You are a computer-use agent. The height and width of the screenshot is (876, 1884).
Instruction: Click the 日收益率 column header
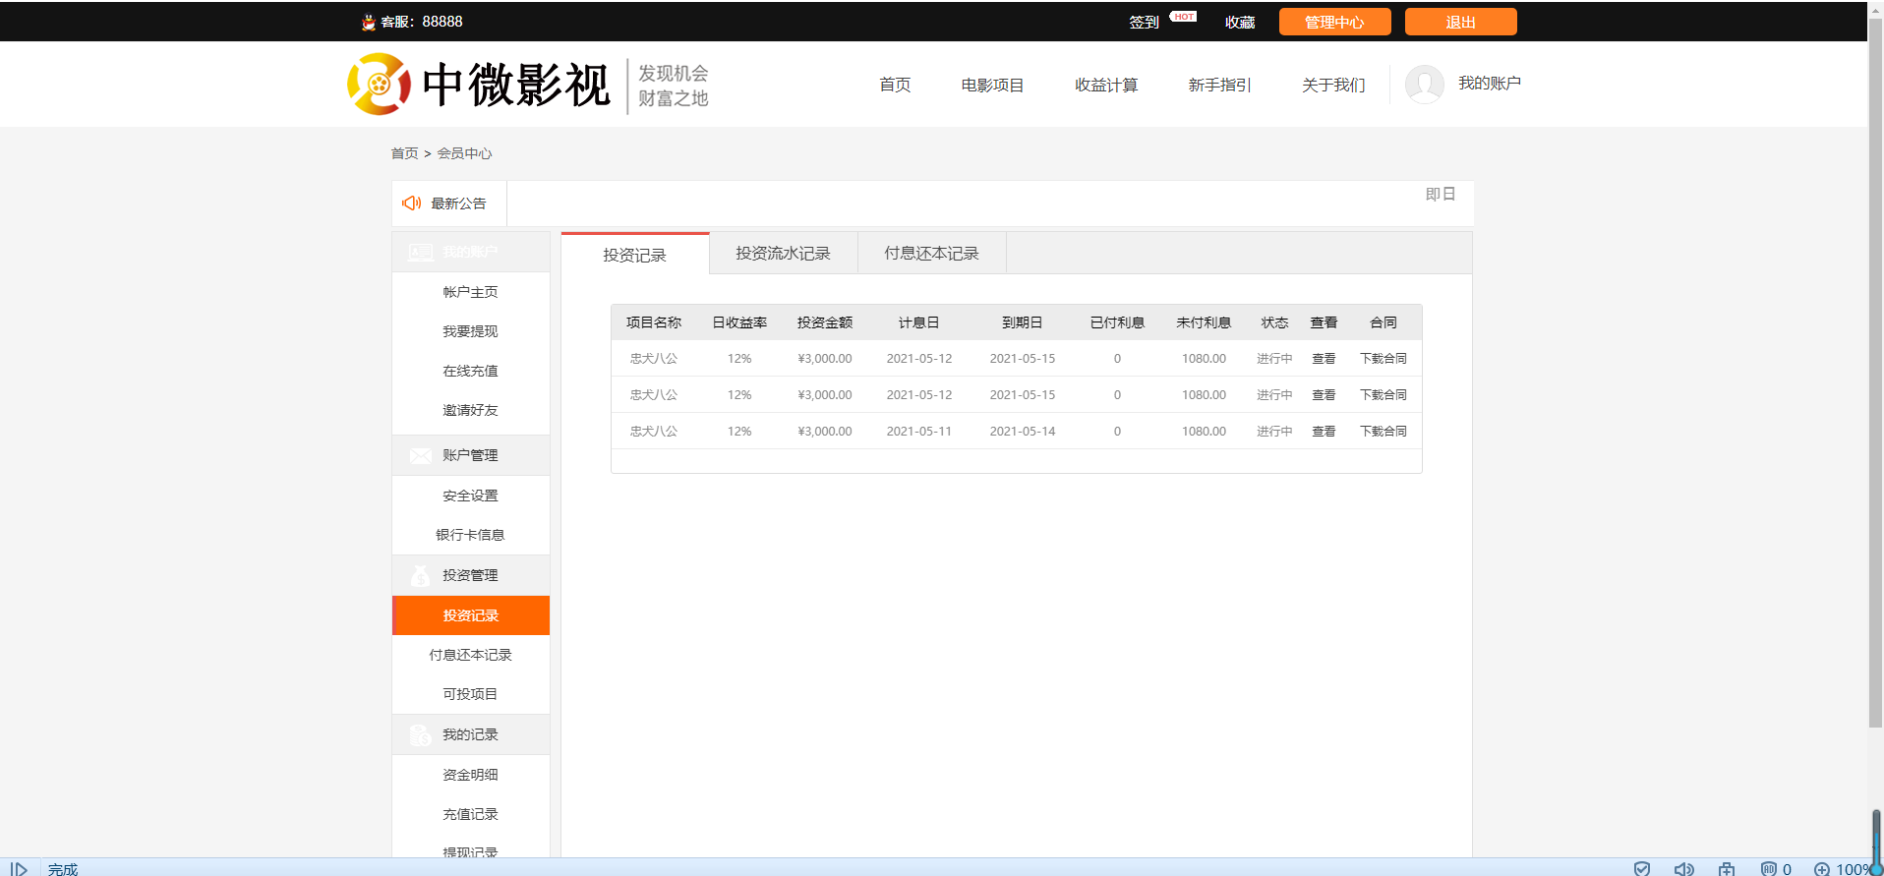(739, 322)
